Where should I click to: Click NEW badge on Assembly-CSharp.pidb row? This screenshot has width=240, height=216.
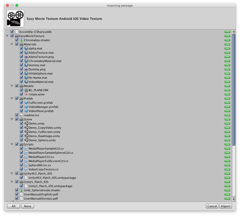pyautogui.click(x=227, y=32)
